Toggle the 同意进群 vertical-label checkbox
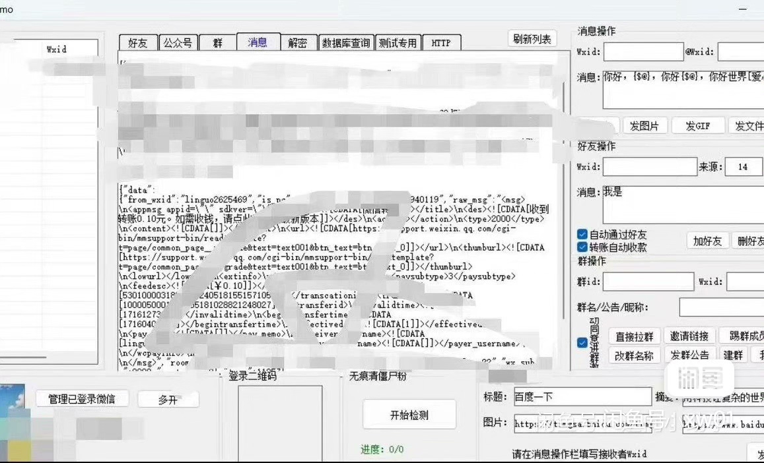764x463 pixels. (x=582, y=343)
